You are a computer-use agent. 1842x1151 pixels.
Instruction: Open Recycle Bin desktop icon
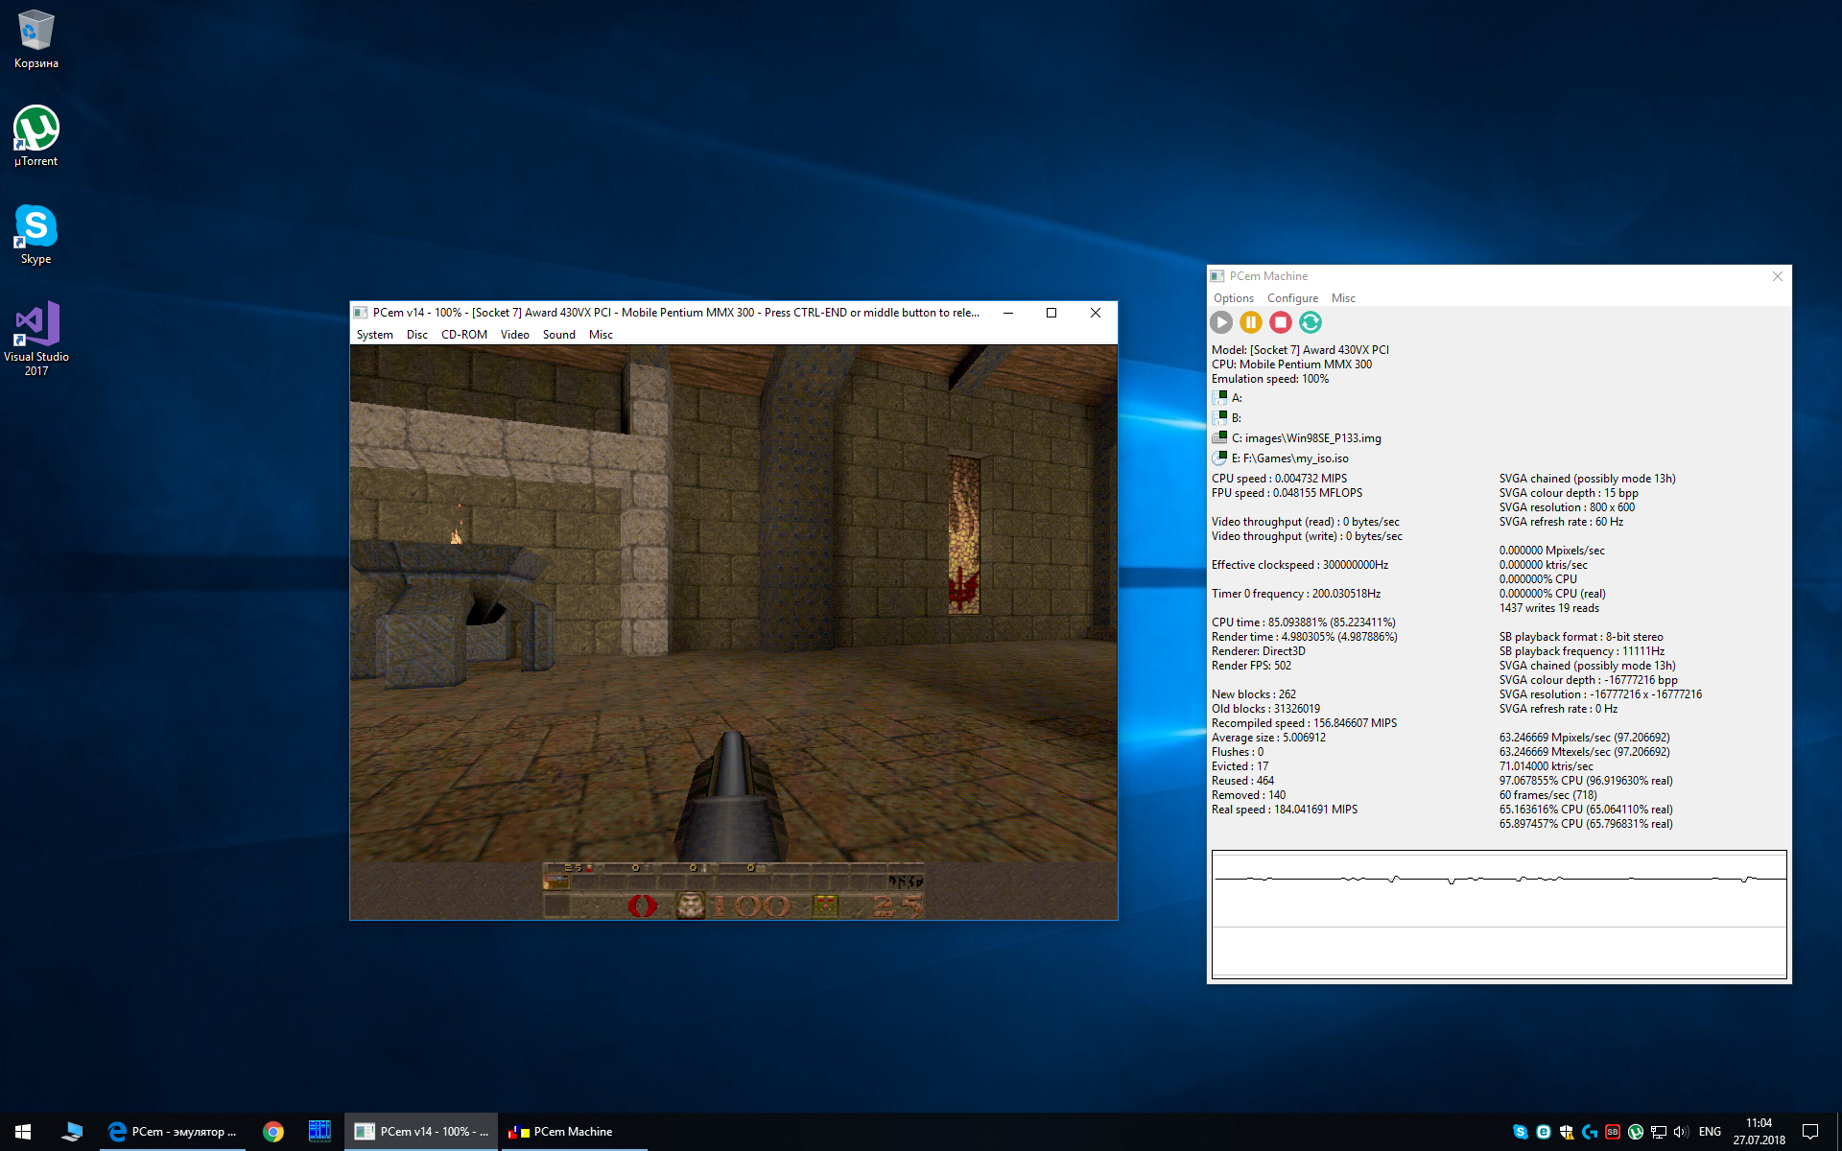(x=35, y=38)
